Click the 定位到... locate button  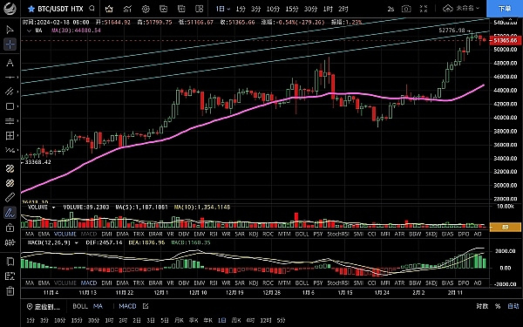44,306
